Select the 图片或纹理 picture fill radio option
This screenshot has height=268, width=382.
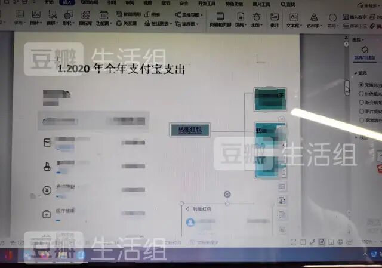(x=361, y=111)
